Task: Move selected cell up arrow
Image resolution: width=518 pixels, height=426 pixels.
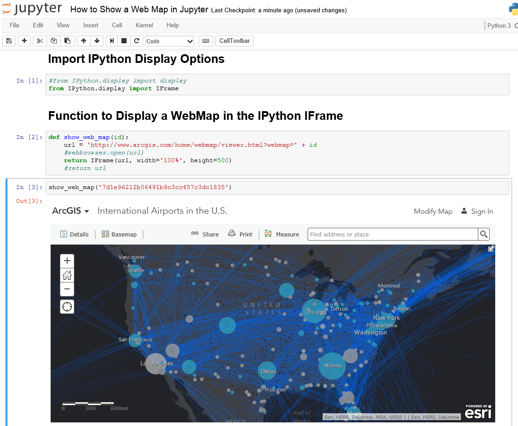Action: (84, 41)
